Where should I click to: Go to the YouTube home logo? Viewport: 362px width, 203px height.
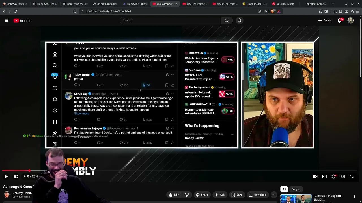22,20
